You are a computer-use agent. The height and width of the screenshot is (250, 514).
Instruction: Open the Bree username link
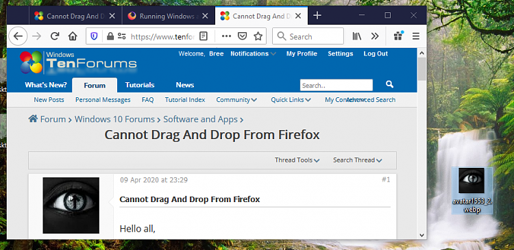tap(217, 53)
